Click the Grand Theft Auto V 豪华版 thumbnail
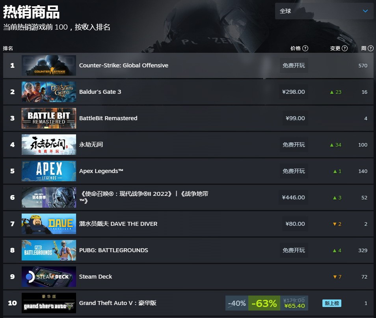Screen dimensions: 376x318 (x=49, y=303)
